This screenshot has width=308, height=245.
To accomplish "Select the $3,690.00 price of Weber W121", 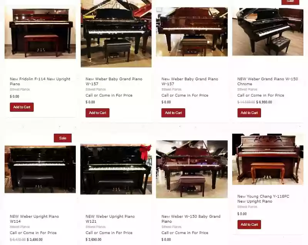I will pyautogui.click(x=94, y=240).
